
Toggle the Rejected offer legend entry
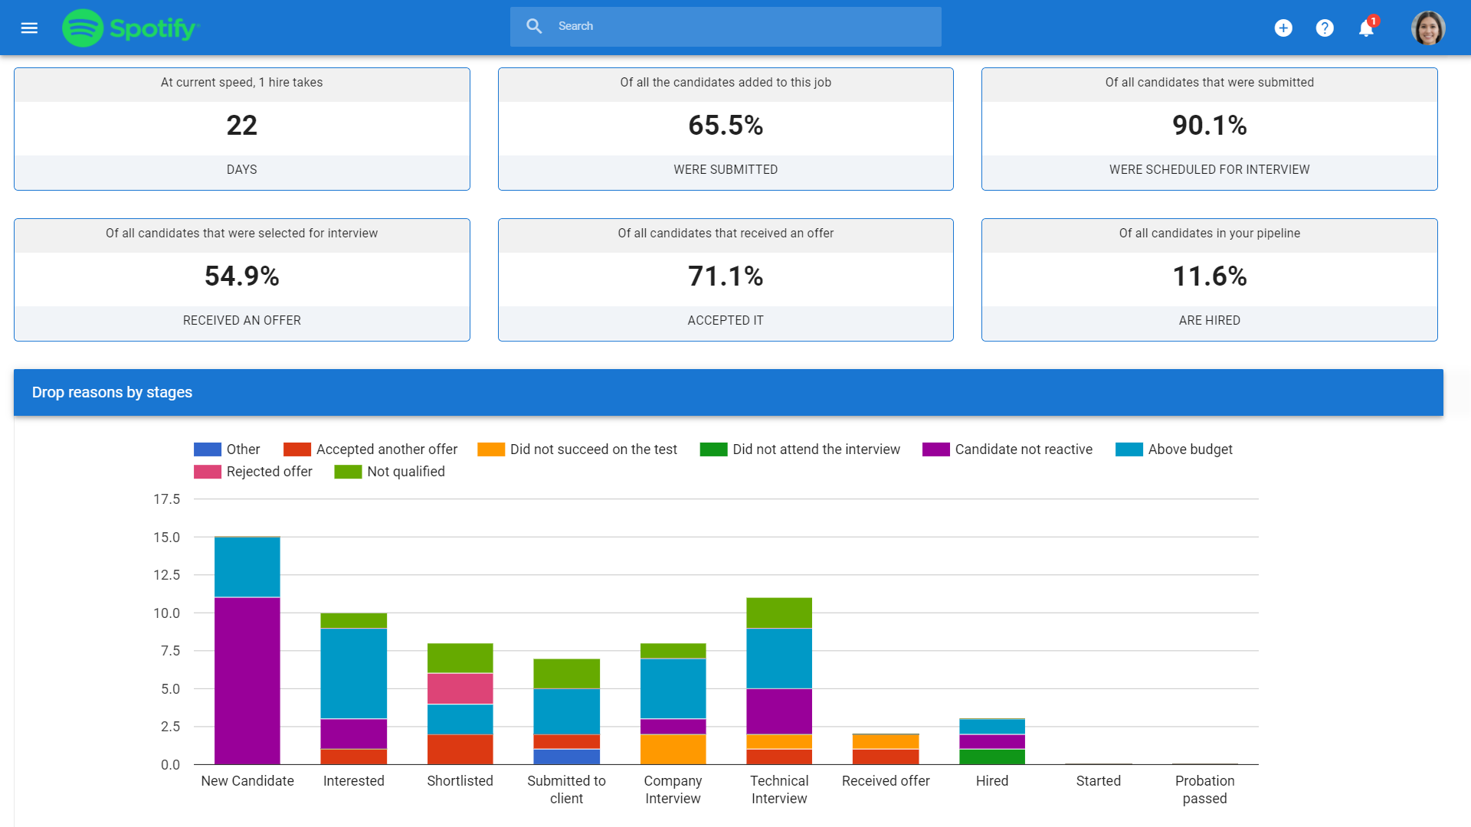253,472
